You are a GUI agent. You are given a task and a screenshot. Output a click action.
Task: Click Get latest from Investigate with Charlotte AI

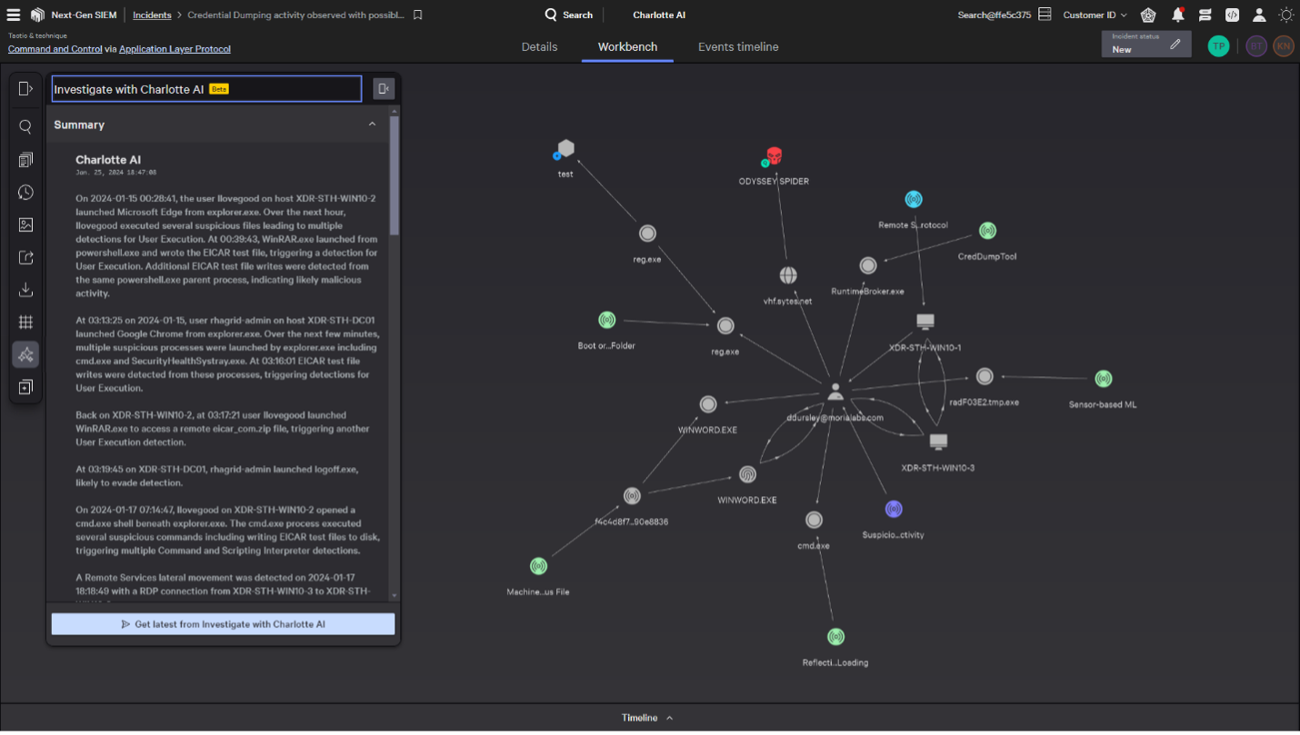click(x=223, y=623)
